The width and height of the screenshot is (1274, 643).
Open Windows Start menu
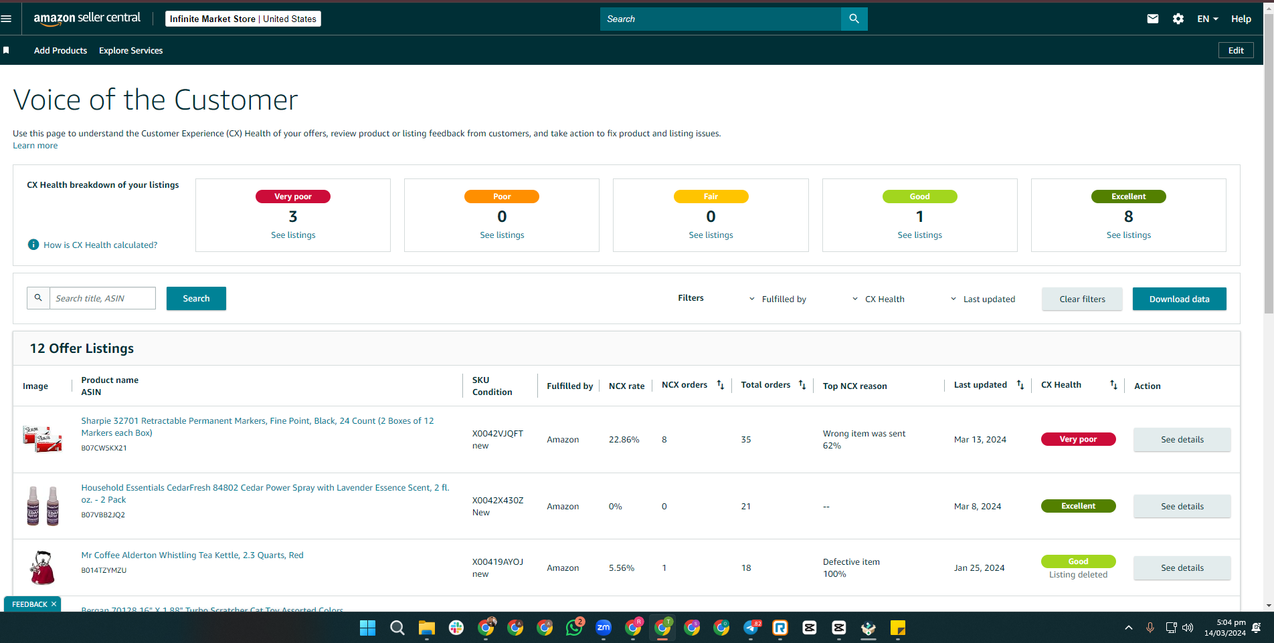367,628
